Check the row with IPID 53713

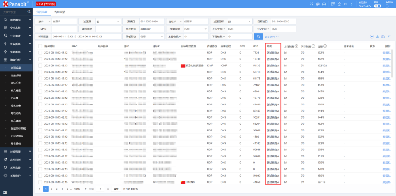40,72
